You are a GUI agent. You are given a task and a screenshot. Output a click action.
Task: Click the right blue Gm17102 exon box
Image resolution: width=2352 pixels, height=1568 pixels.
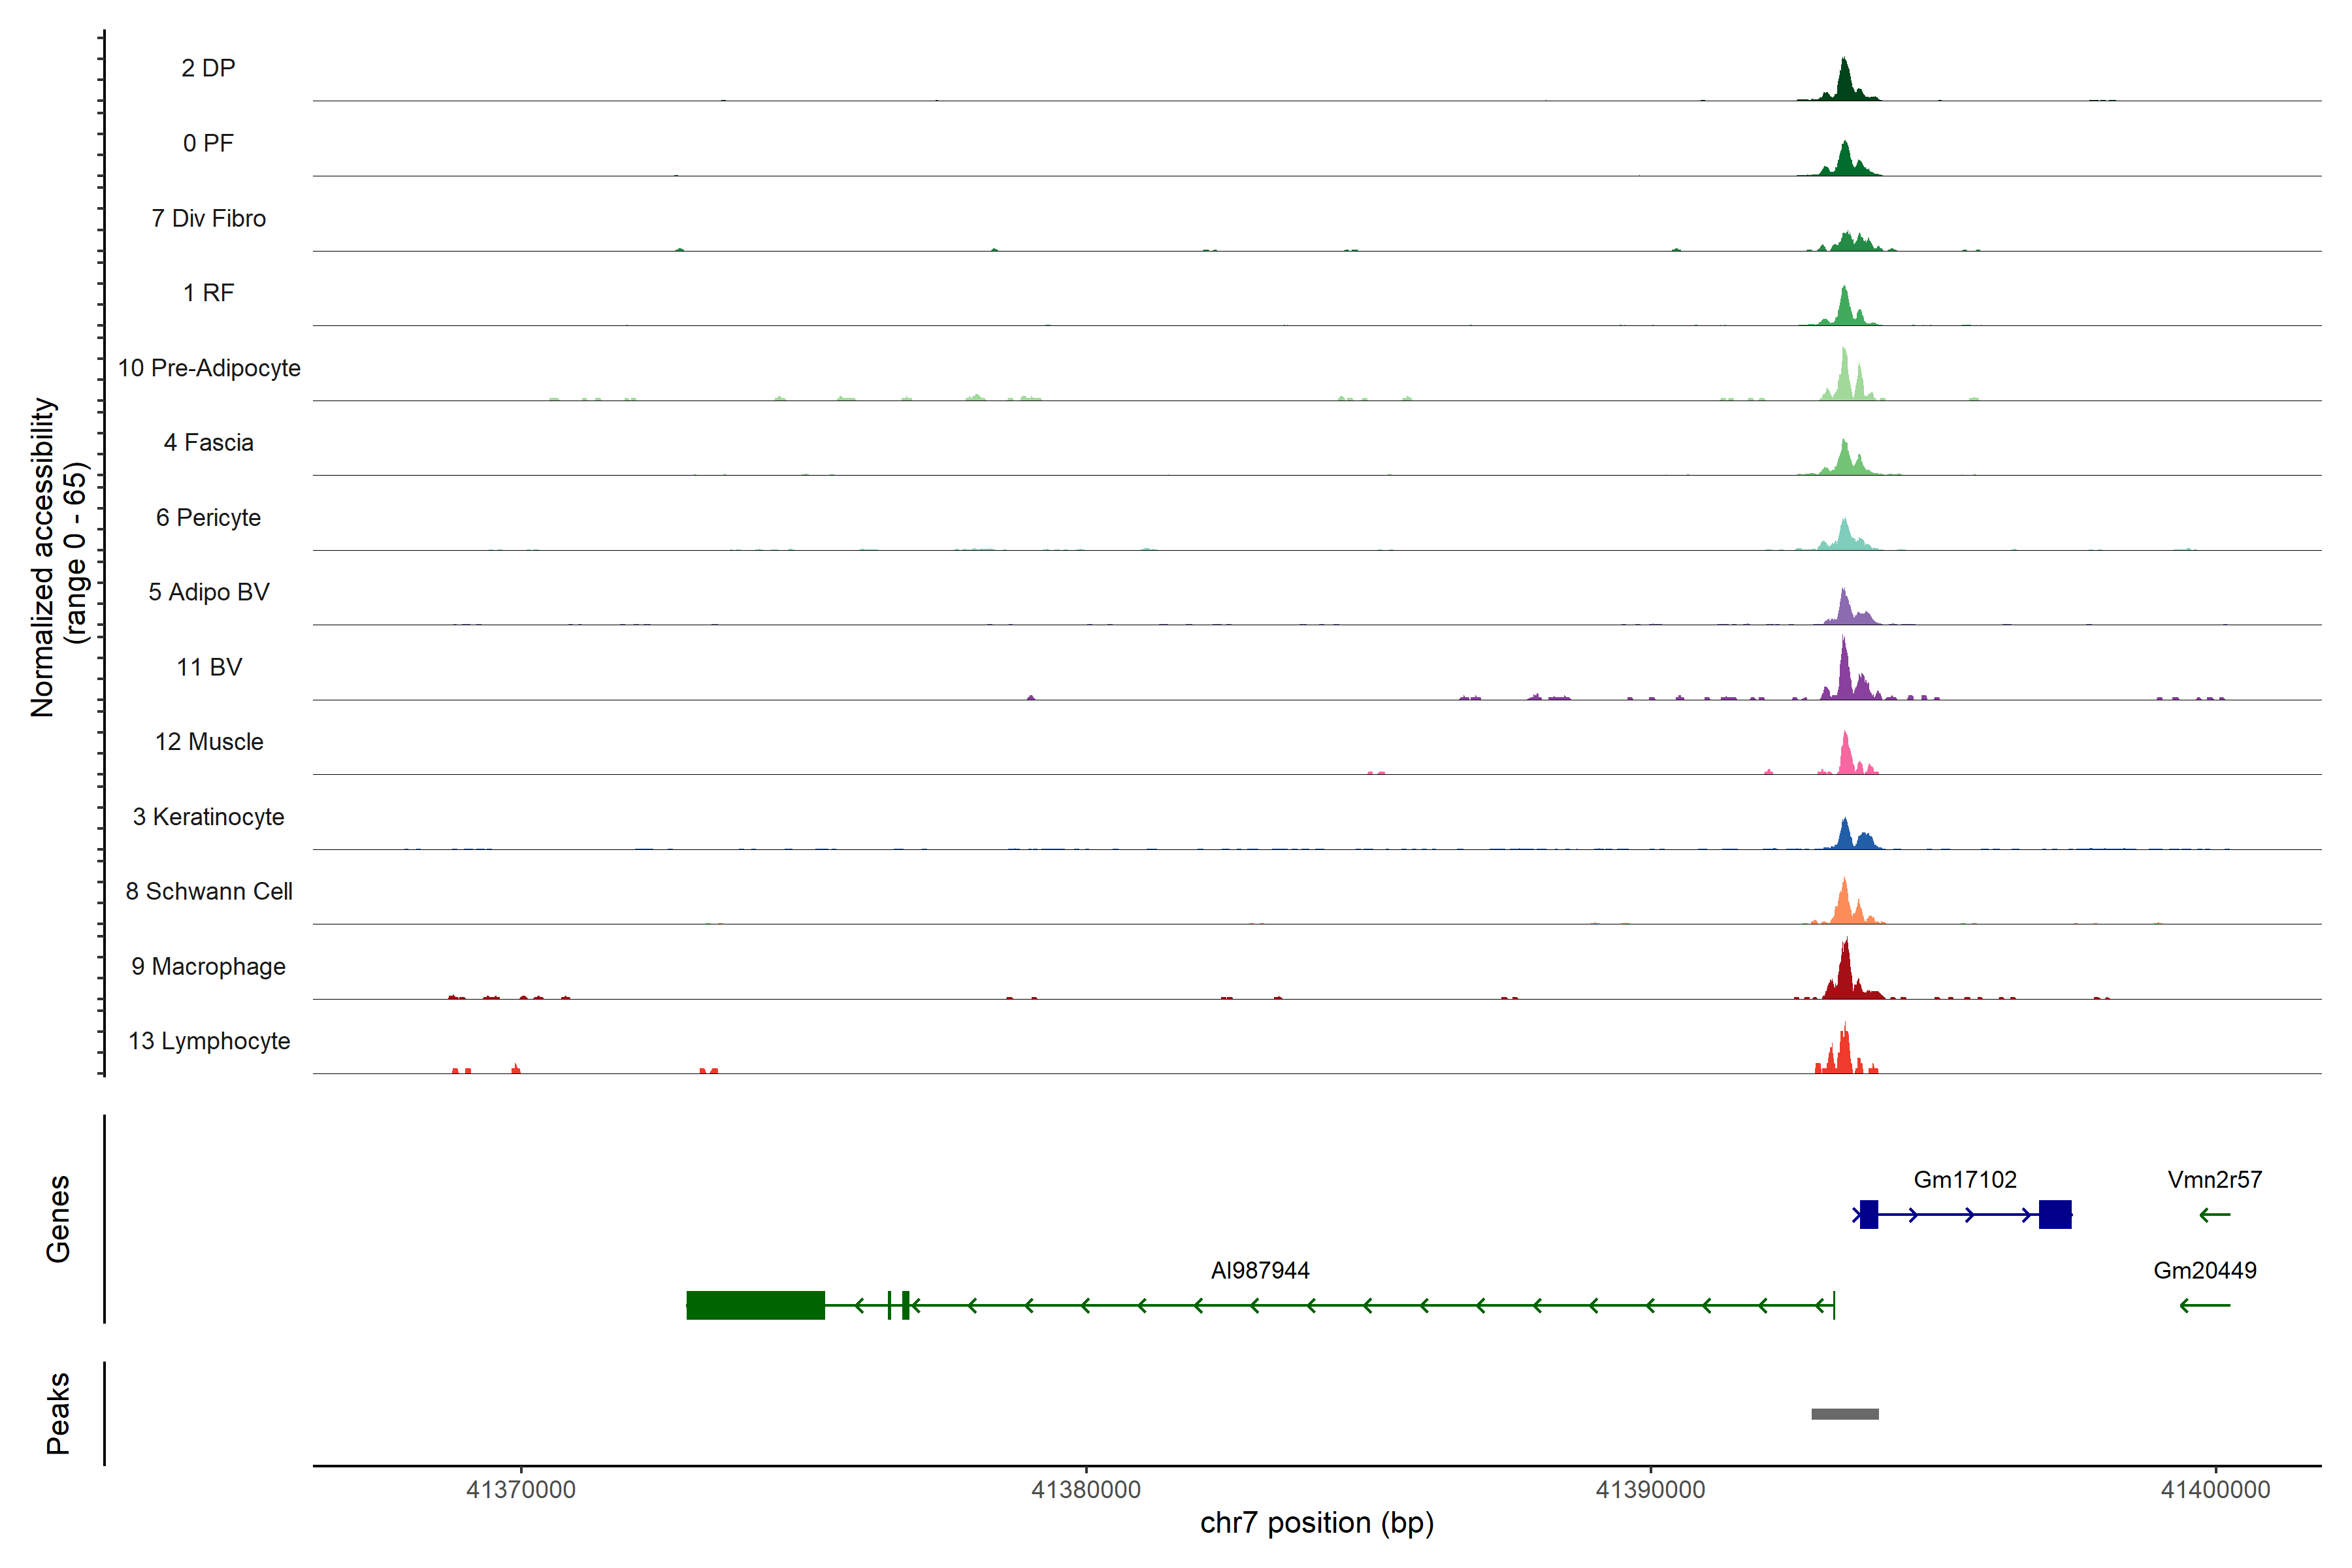pyautogui.click(x=2055, y=1215)
